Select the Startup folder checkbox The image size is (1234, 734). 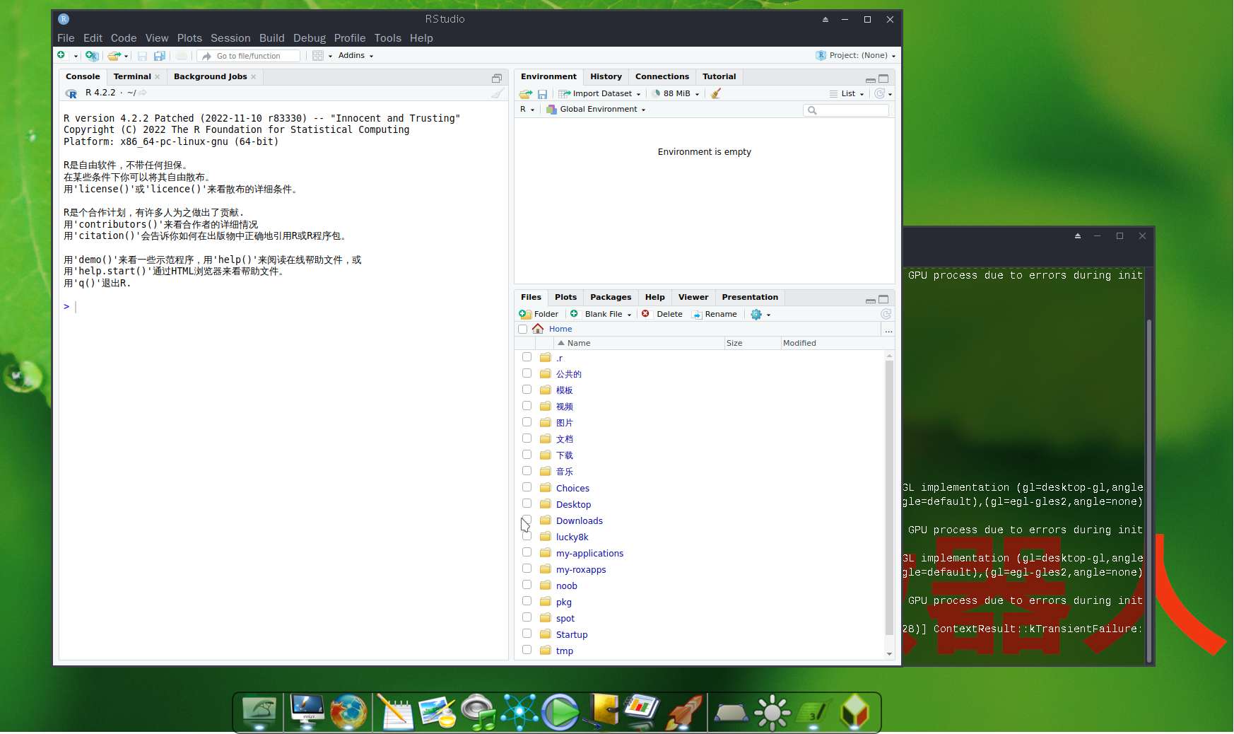click(527, 634)
